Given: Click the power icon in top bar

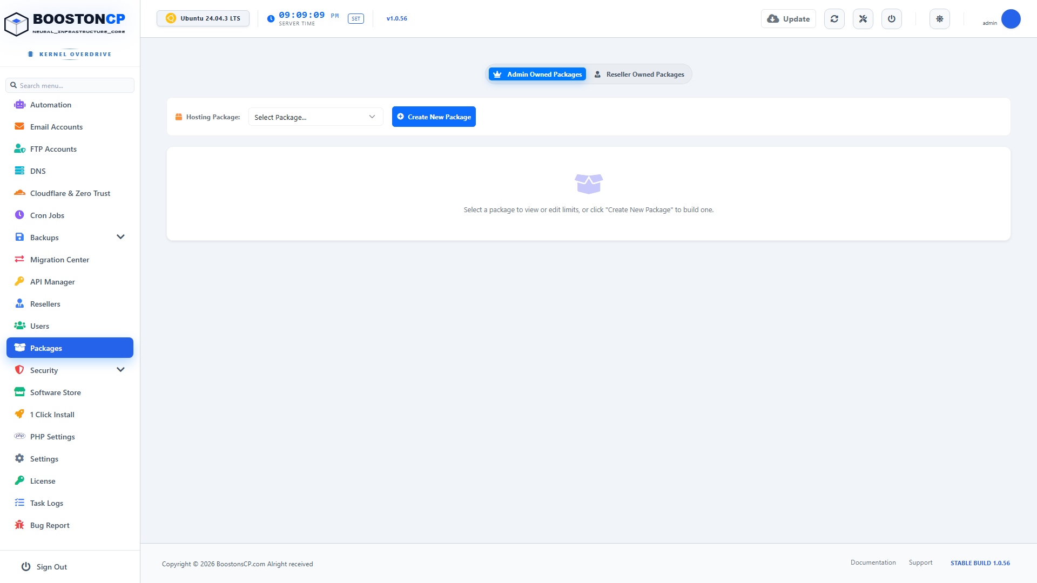Looking at the screenshot, I should coord(892,19).
